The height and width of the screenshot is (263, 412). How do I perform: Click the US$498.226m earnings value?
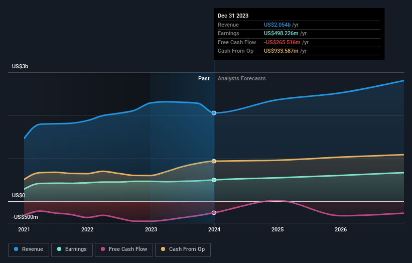[281, 33]
